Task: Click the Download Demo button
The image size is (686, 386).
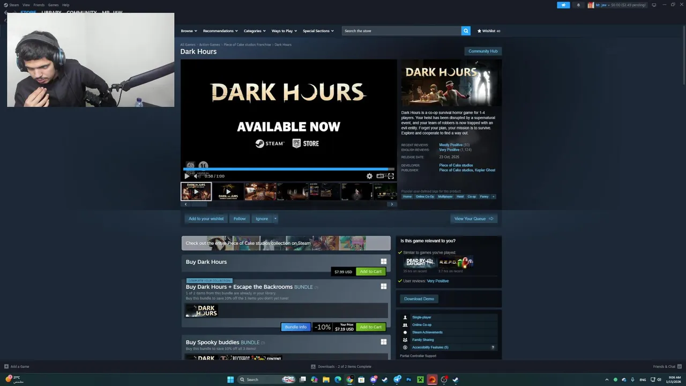Action: point(419,299)
